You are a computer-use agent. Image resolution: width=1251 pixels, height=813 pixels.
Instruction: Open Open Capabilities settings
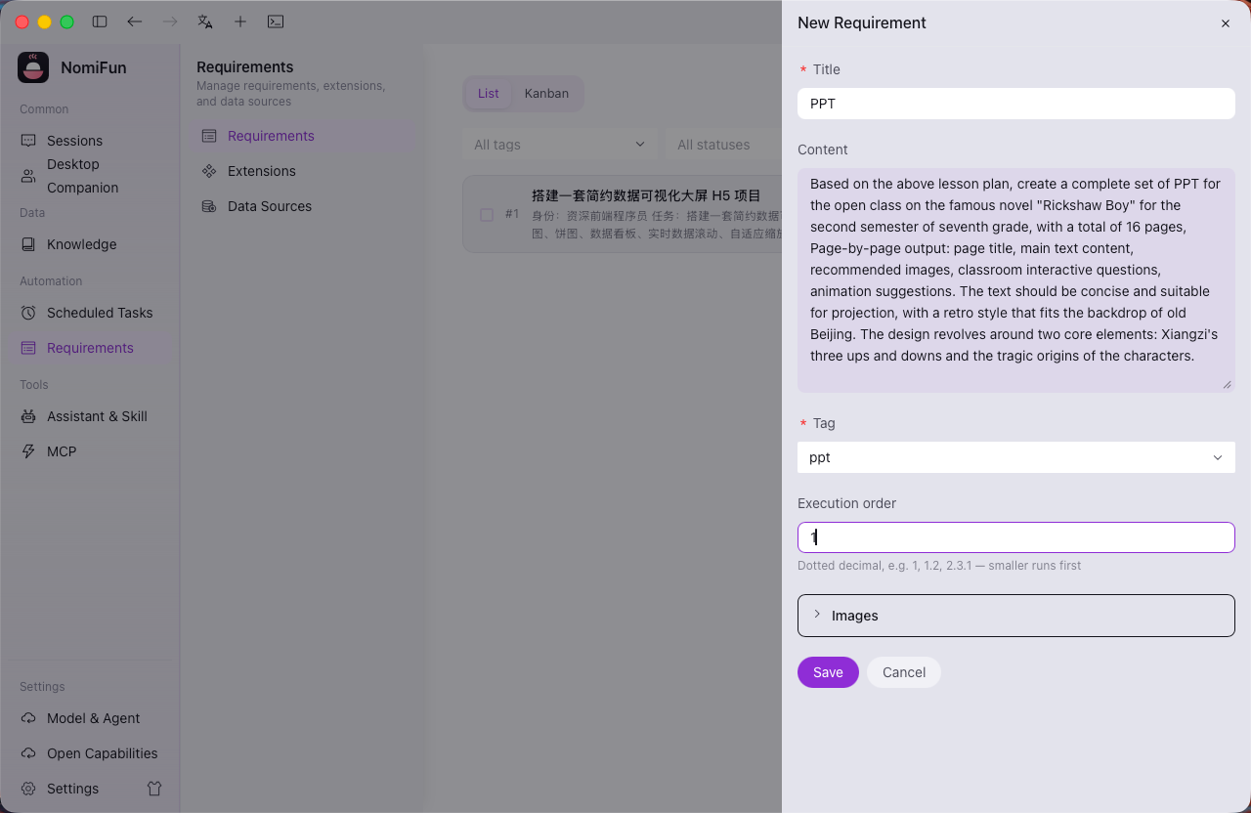click(90, 753)
